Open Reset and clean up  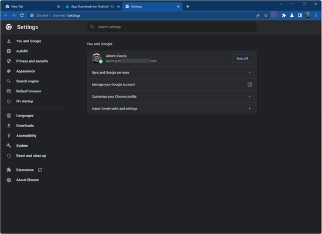(32, 156)
